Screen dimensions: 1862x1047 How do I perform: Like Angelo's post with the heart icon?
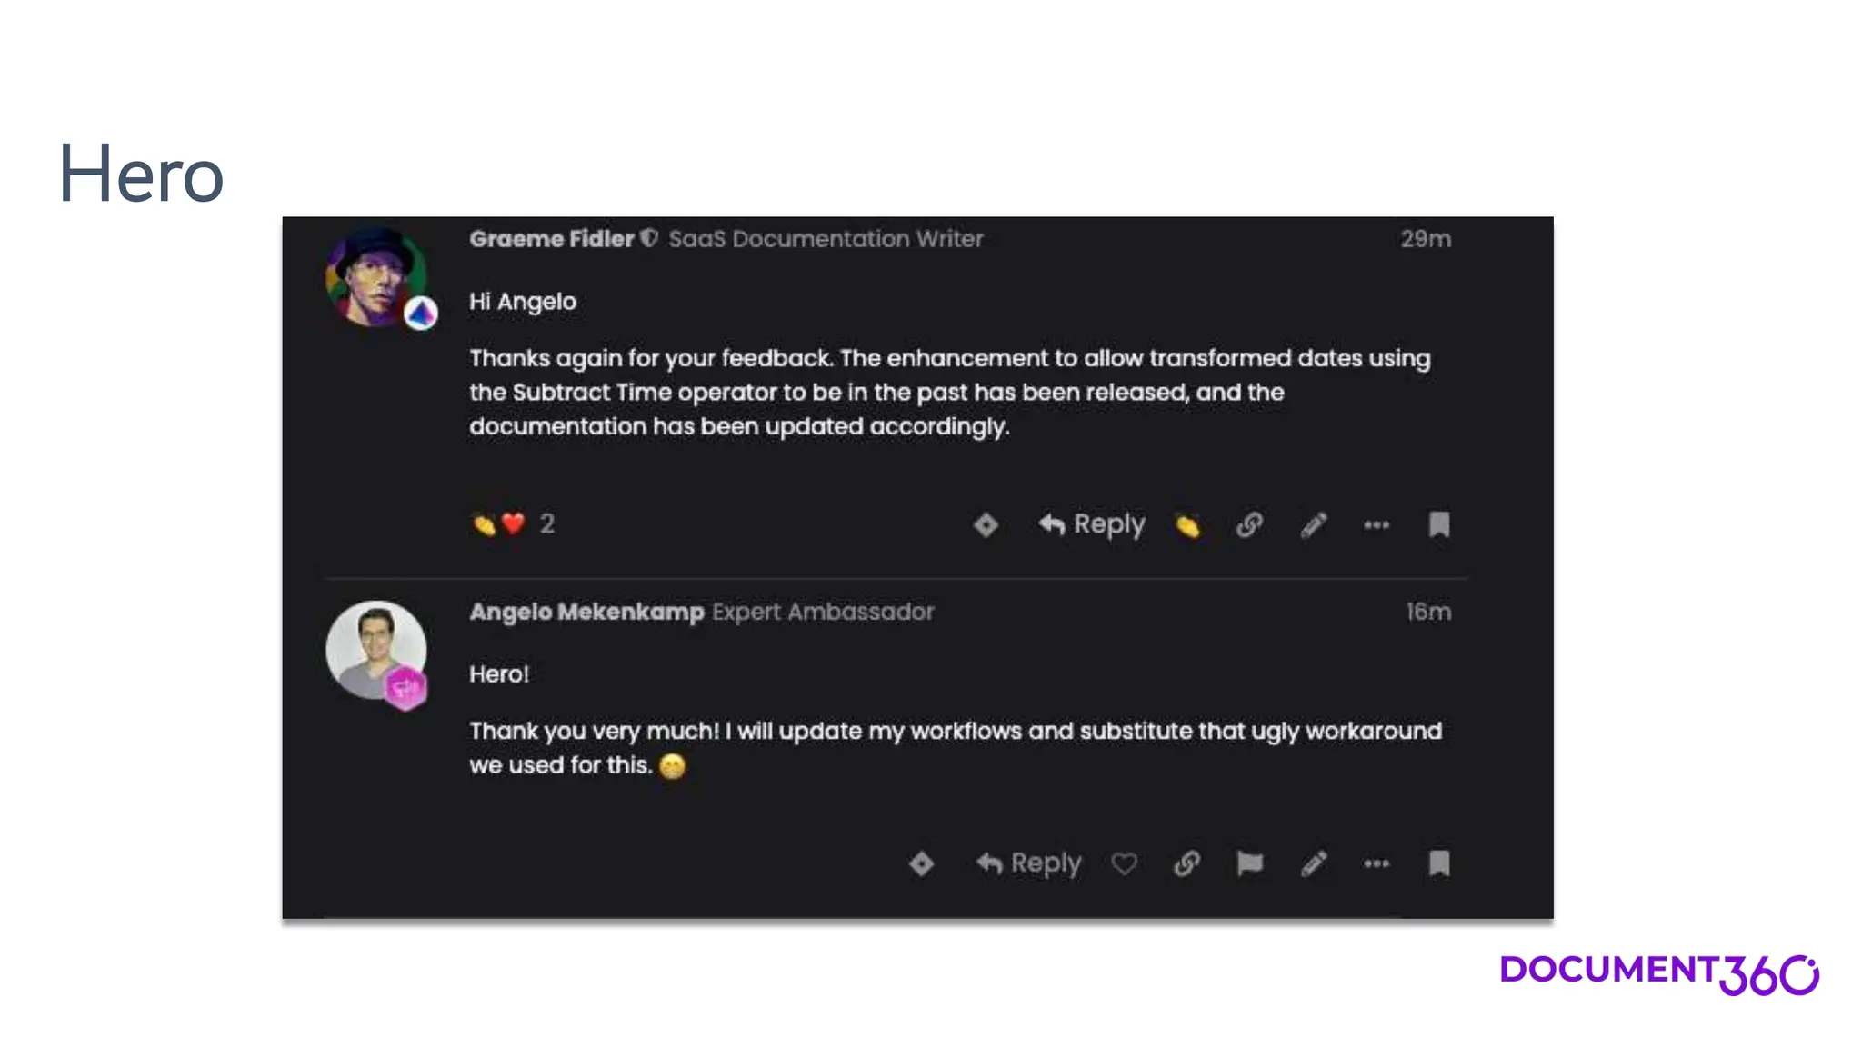point(1125,863)
